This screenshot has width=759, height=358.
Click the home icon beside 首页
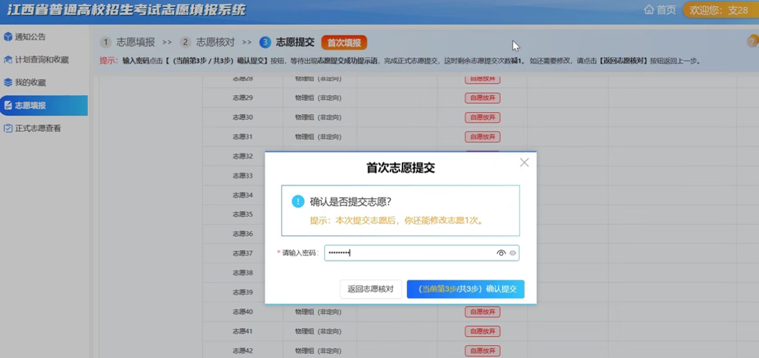[649, 10]
